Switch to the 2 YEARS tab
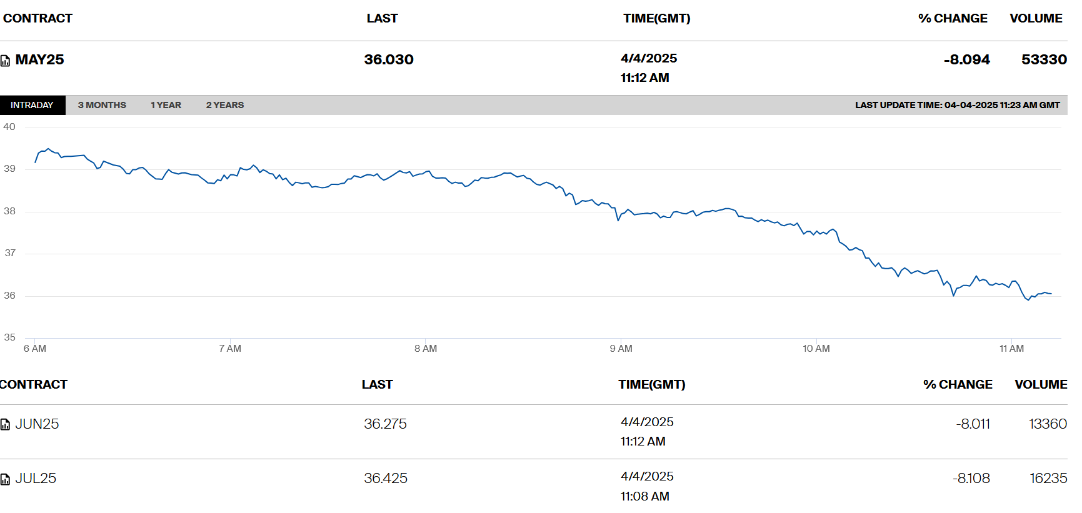 [x=225, y=105]
